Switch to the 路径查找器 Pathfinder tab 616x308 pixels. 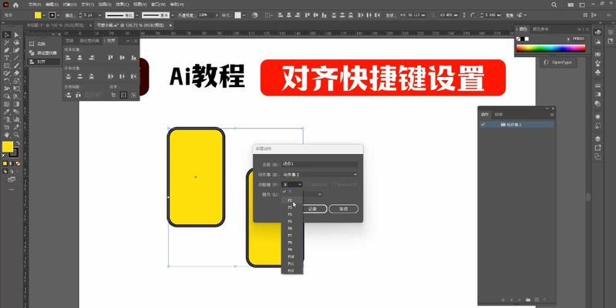[88, 40]
